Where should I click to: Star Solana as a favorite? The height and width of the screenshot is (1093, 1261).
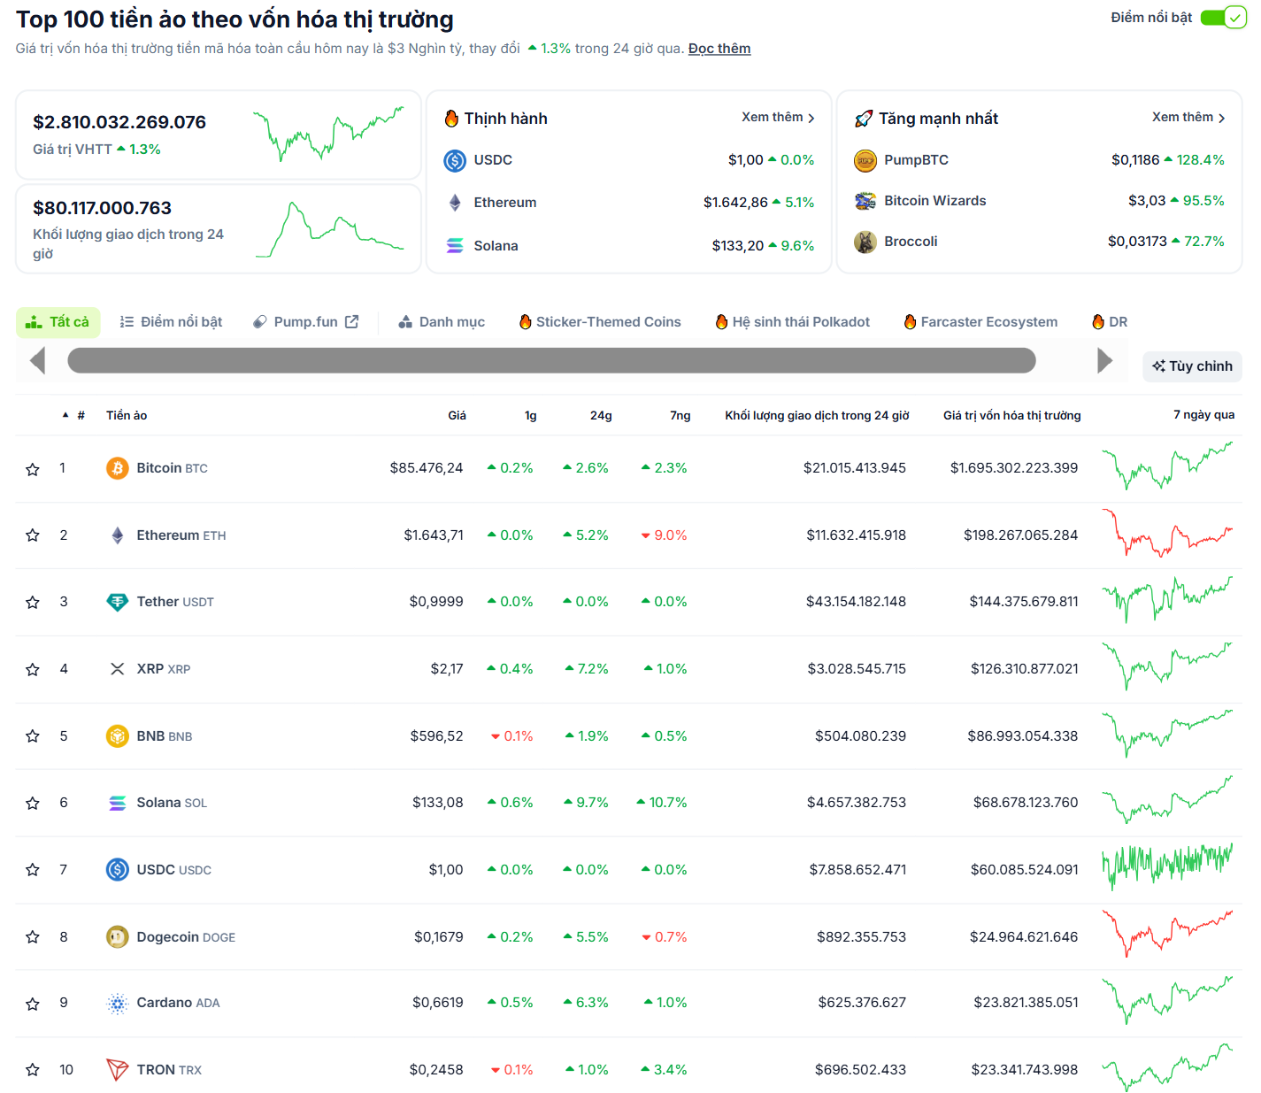coord(33,804)
